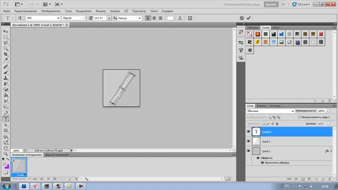Hide Слой 1 layer via eye icon
The image size is (338, 190).
pos(249,151)
